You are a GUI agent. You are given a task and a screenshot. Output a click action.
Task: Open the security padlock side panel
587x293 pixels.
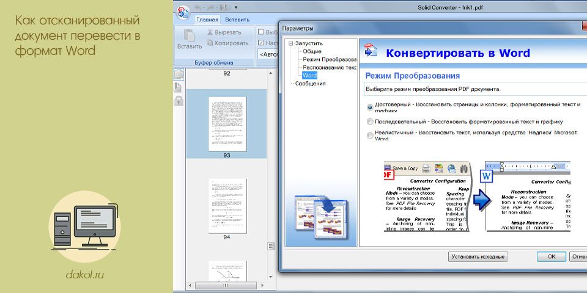tap(179, 100)
